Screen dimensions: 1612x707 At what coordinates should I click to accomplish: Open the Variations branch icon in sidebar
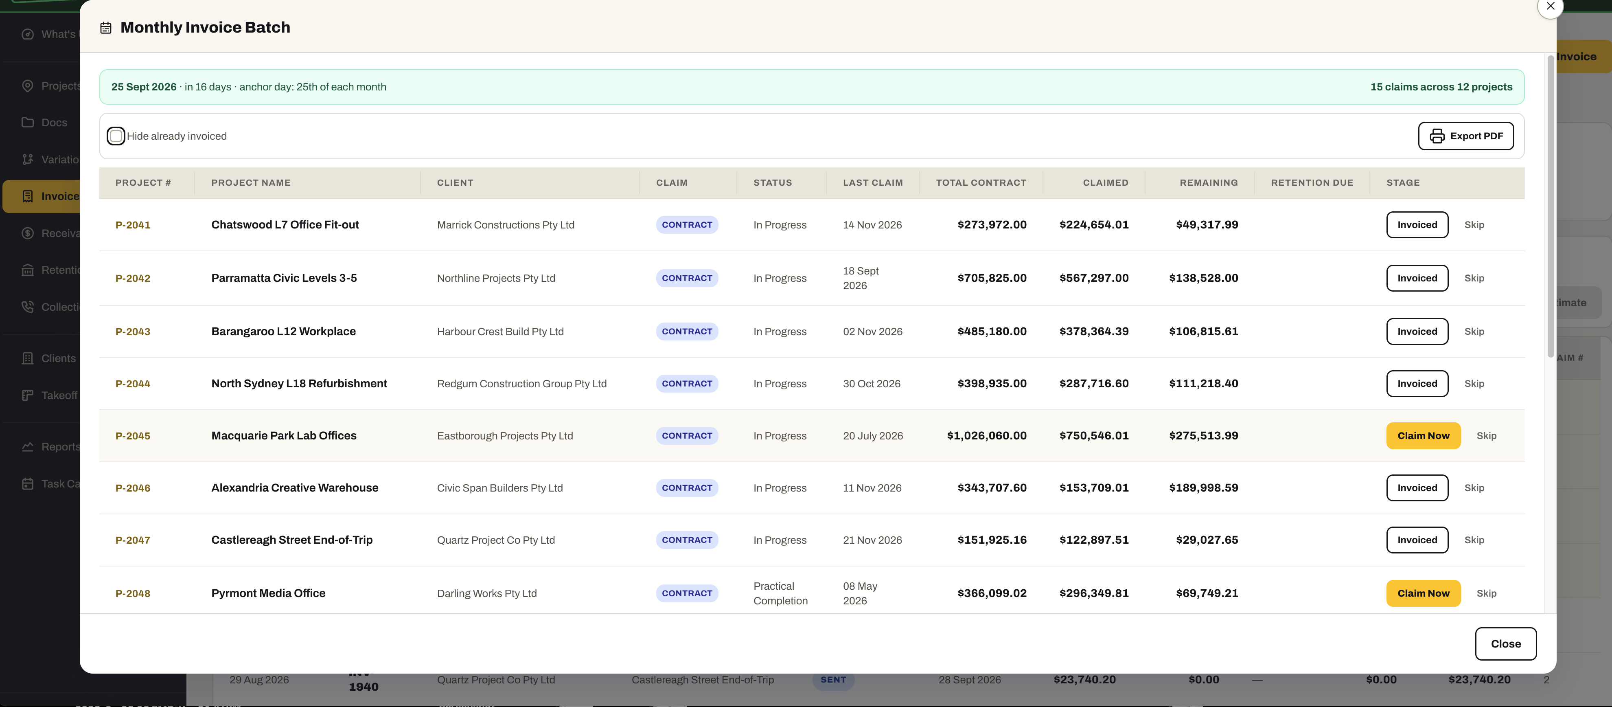[28, 159]
